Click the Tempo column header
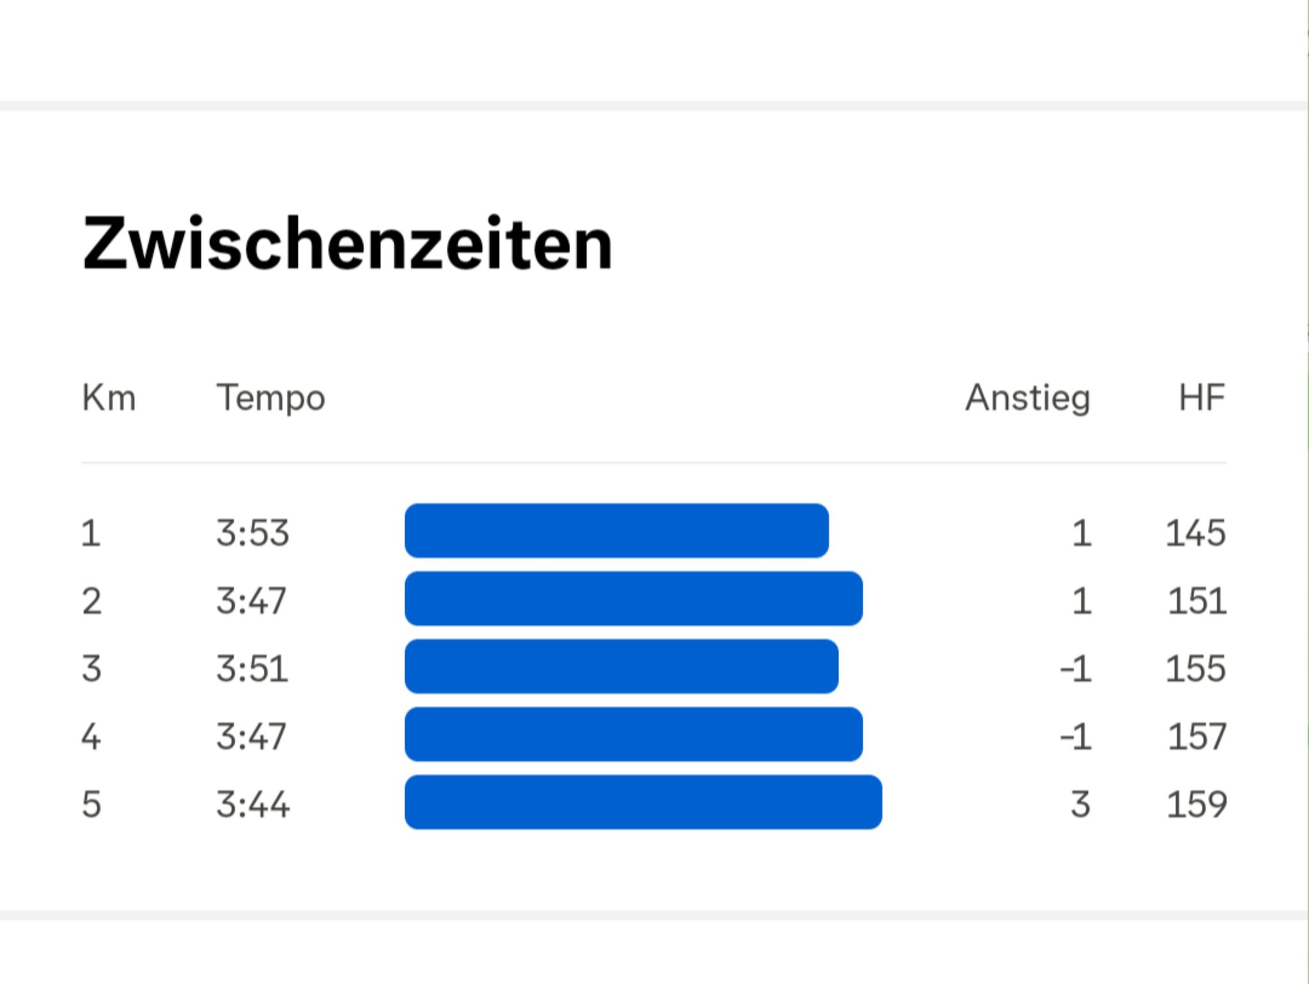1309x984 pixels. 271,399
